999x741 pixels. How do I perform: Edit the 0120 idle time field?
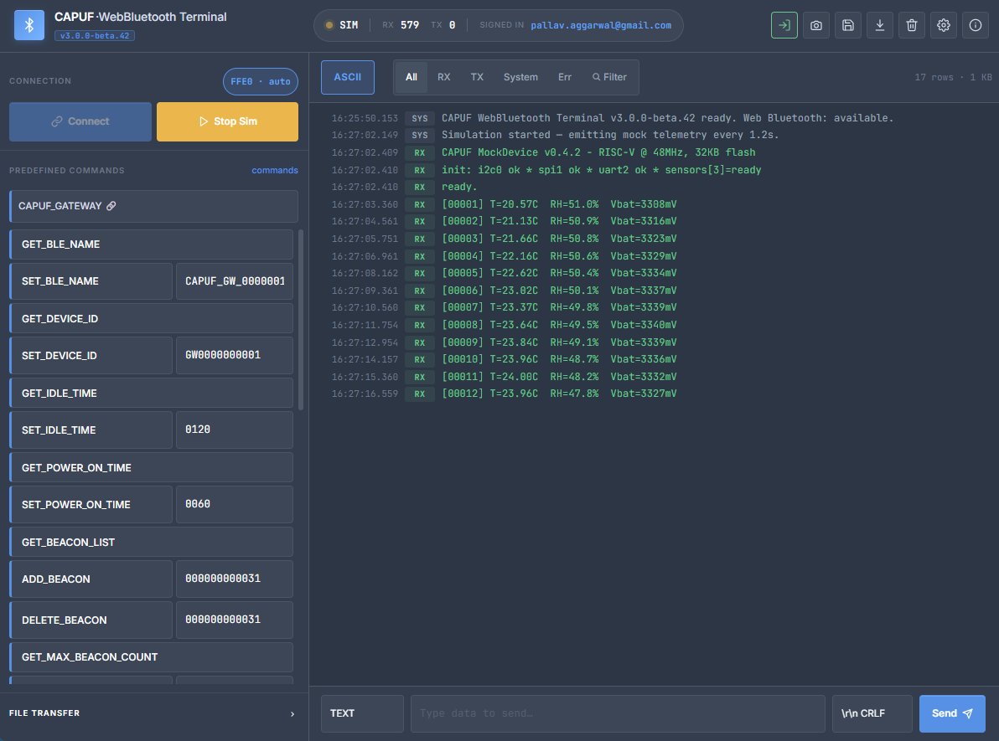[x=235, y=430]
